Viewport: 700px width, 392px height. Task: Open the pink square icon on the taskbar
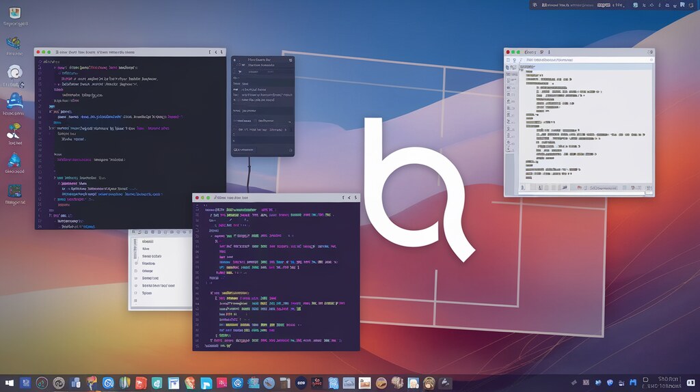(222, 382)
